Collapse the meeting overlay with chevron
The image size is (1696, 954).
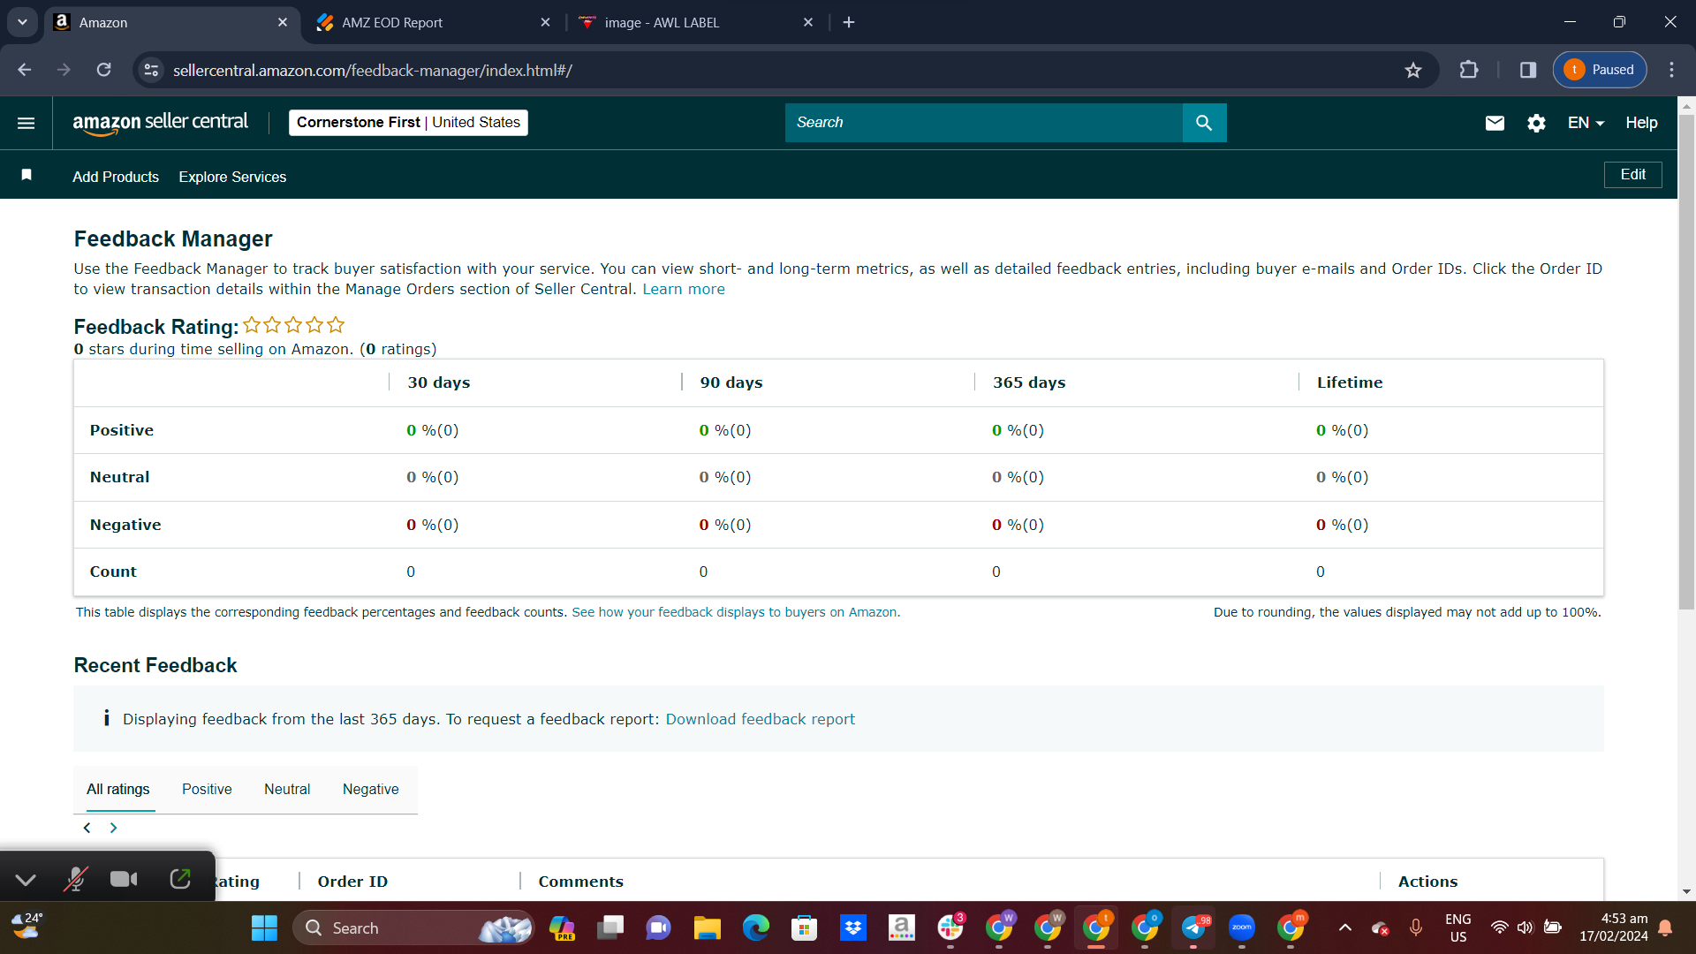pos(26,879)
